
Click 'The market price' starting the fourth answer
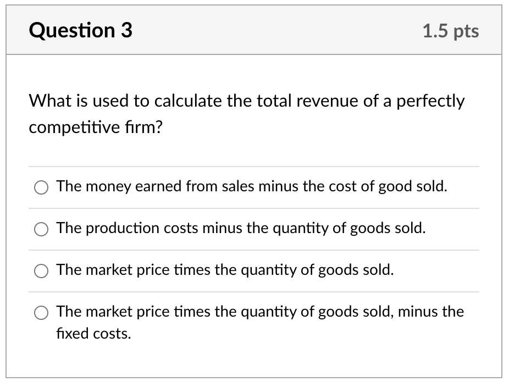pyautogui.click(x=113, y=312)
